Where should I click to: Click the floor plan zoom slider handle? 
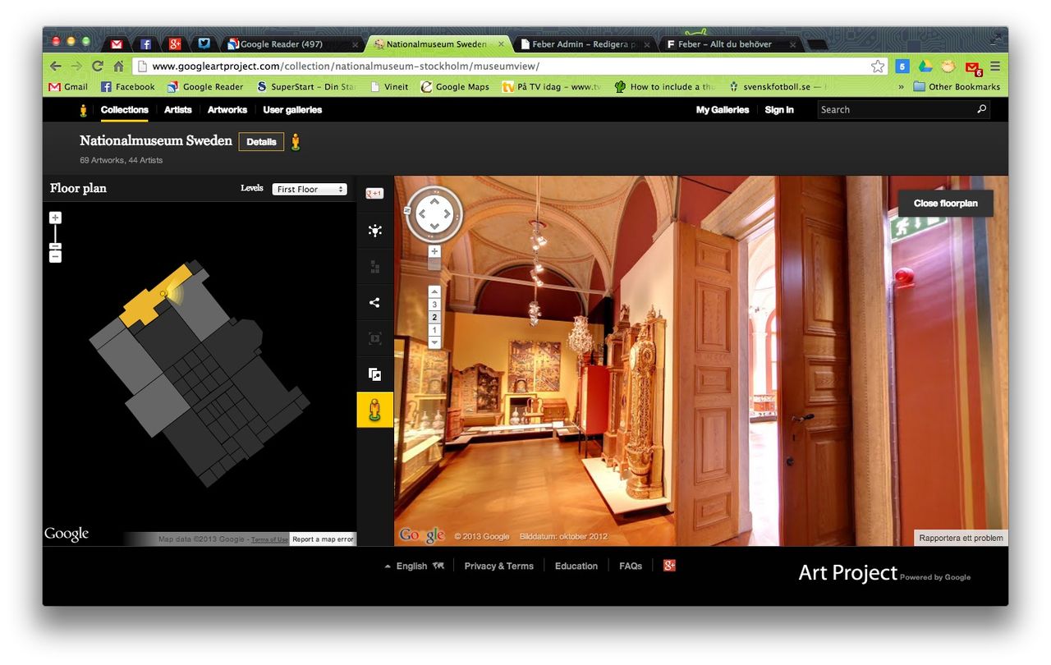(55, 245)
